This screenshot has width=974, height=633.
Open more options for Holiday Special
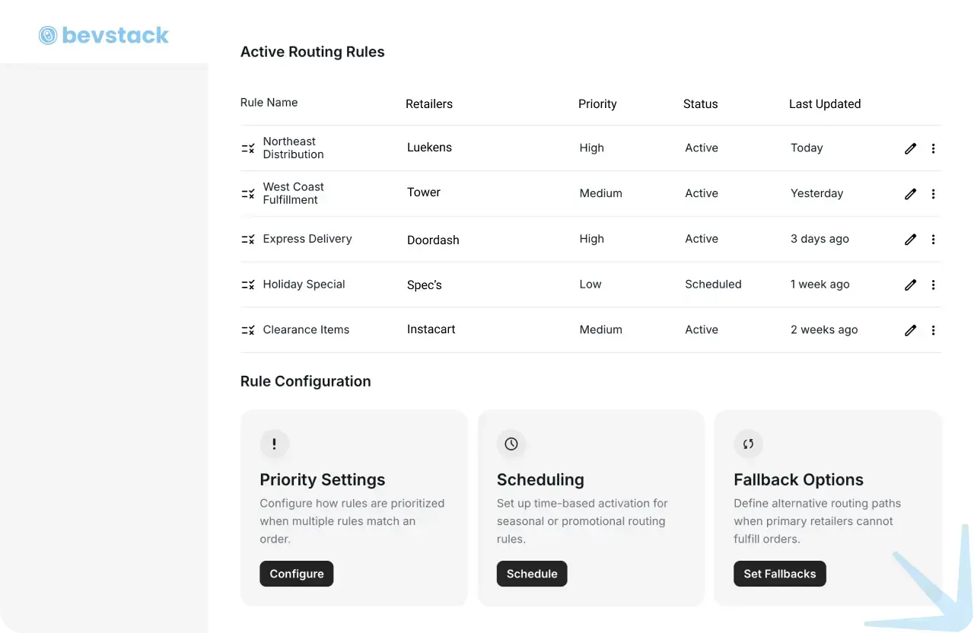[933, 285]
